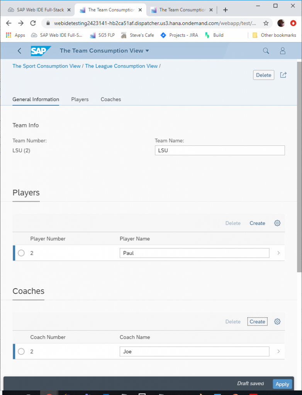Open the SG5 FLP bookmark

click(102, 35)
